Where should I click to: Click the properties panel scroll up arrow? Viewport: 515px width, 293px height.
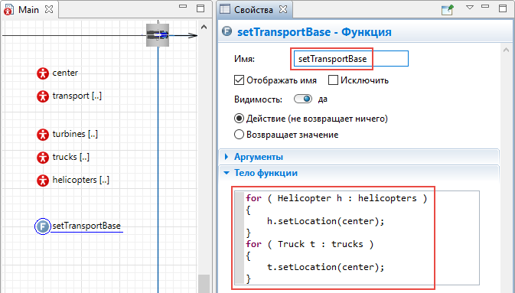tap(506, 50)
